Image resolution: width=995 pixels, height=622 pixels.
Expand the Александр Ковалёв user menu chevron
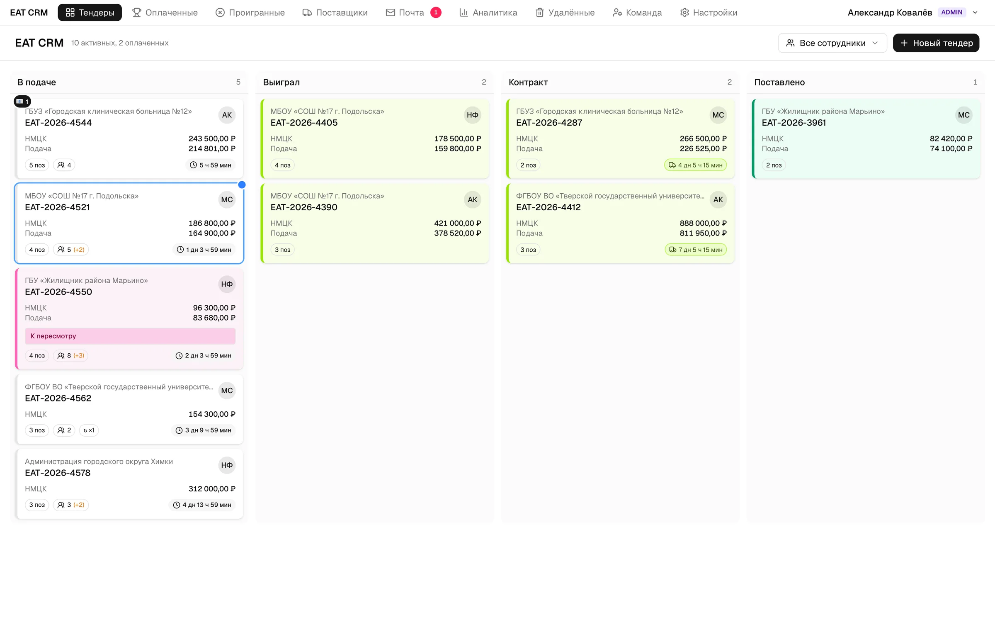click(975, 12)
